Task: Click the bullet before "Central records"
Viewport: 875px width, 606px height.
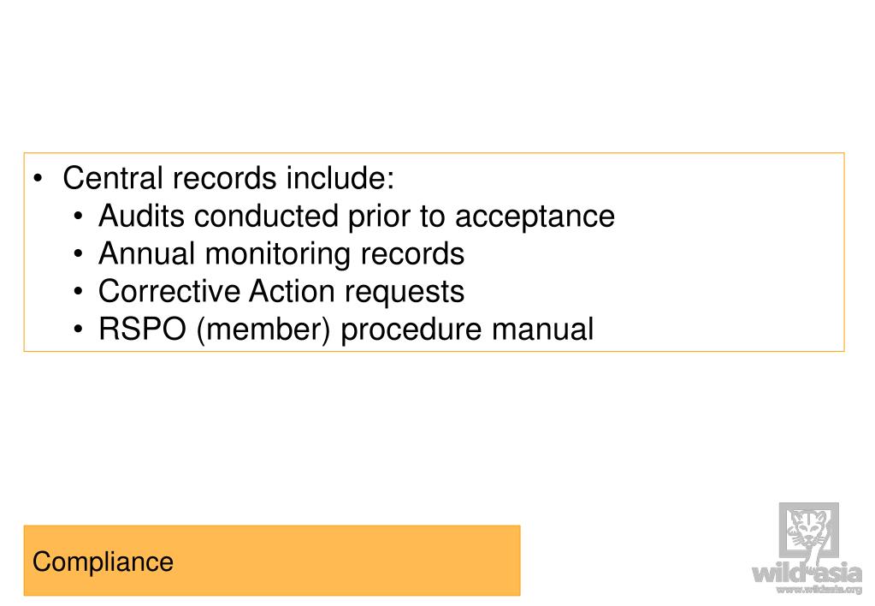Action: pos(38,179)
